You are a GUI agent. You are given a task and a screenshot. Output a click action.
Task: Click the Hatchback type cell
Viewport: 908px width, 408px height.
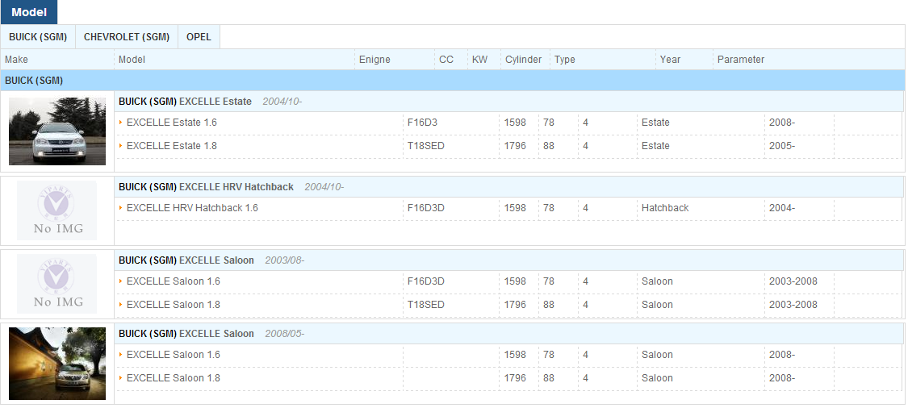(x=665, y=208)
